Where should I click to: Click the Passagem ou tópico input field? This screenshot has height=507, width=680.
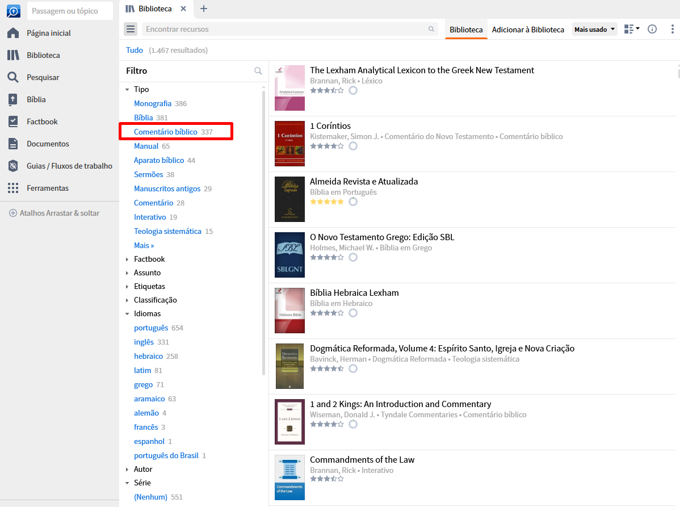click(x=70, y=11)
